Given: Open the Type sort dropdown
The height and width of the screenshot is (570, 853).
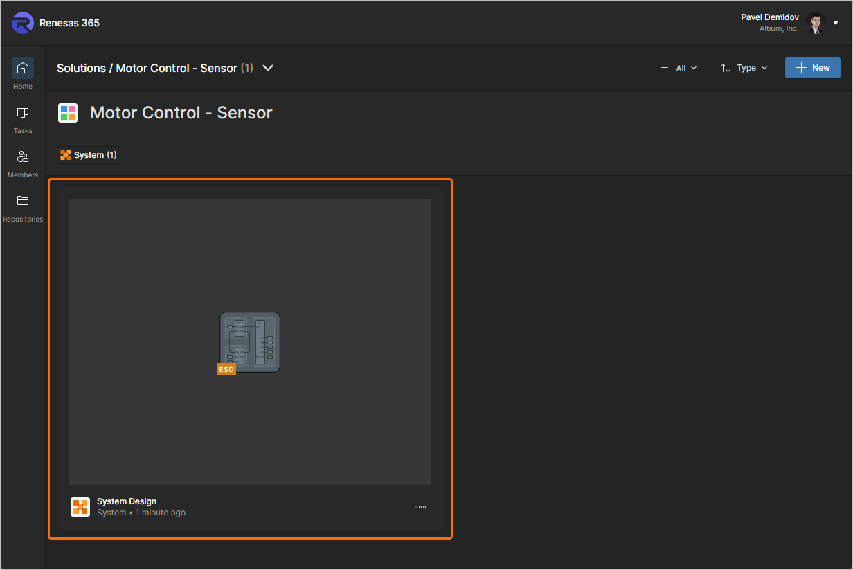Looking at the screenshot, I should [744, 68].
